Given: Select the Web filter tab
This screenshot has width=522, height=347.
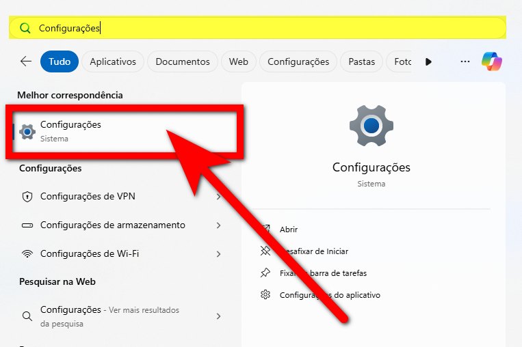Looking at the screenshot, I should 238,61.
